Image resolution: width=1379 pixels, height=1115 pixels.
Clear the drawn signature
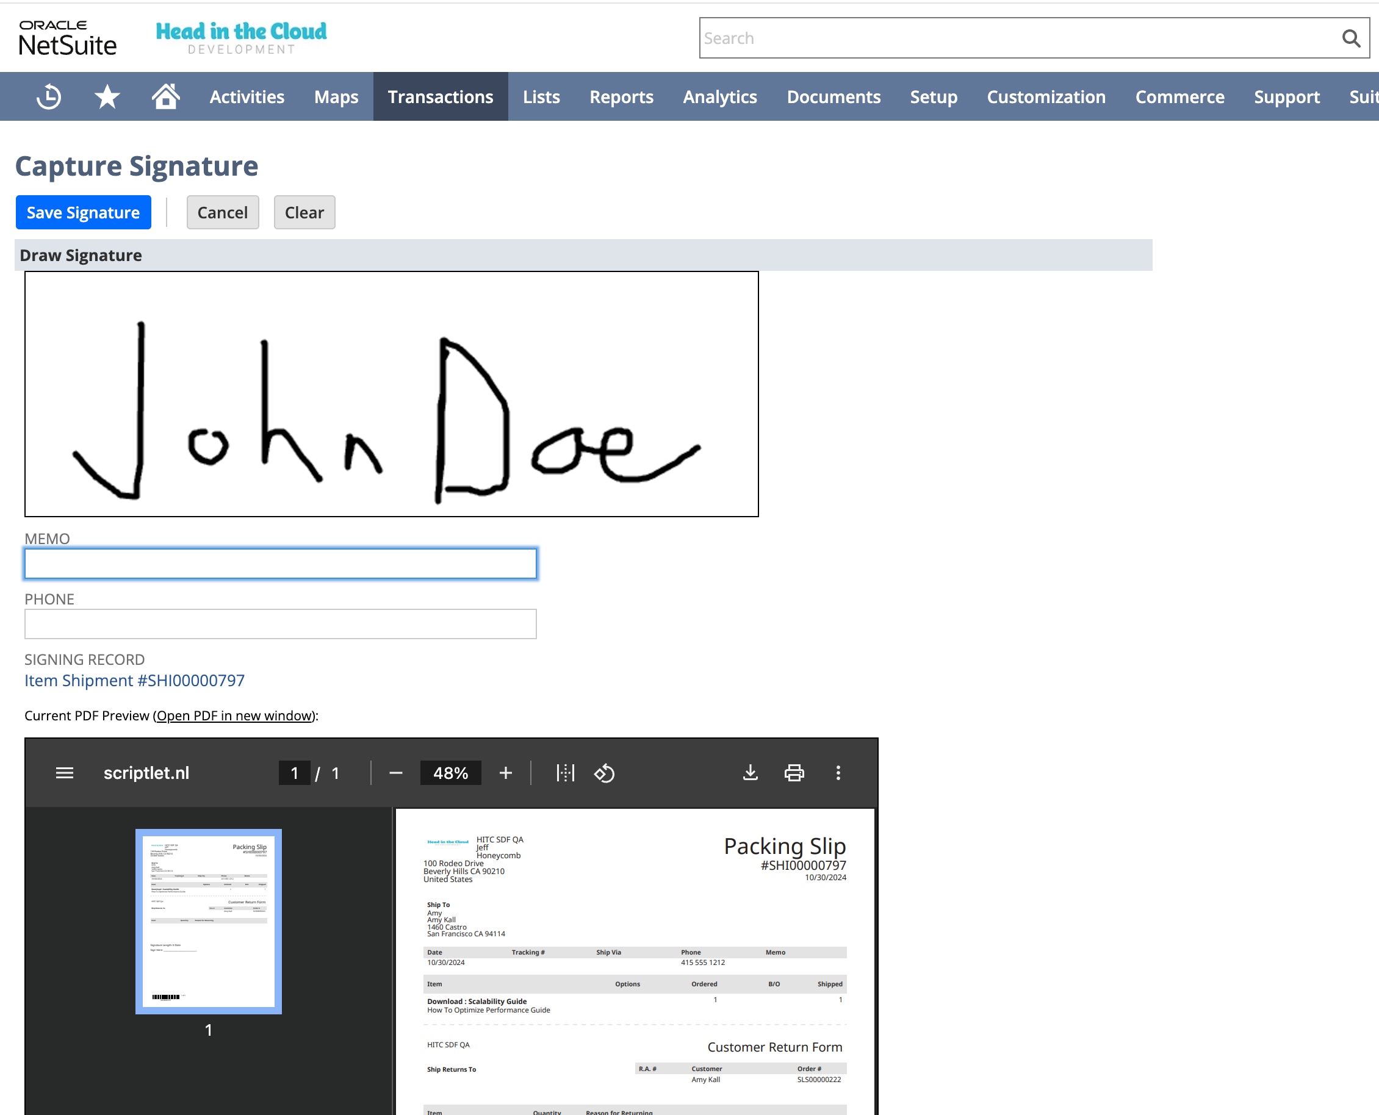tap(304, 213)
